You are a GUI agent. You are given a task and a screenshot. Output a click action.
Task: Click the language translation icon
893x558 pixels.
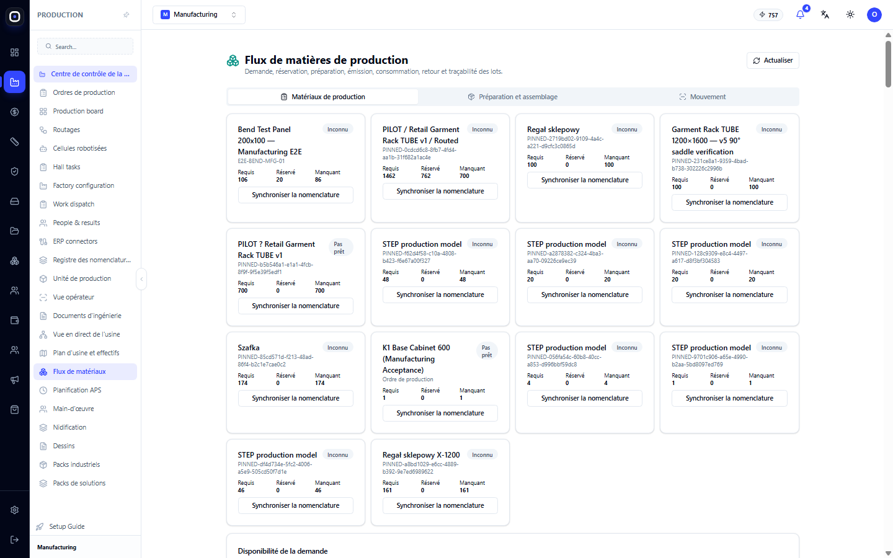tap(825, 14)
